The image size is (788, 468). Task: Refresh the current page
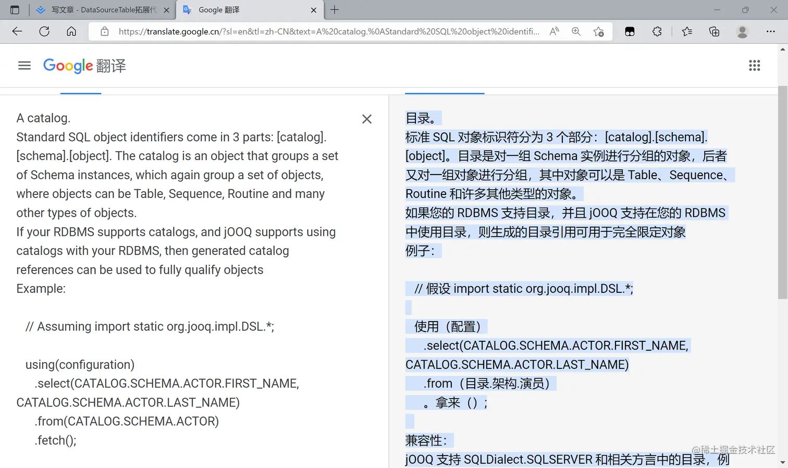click(44, 31)
